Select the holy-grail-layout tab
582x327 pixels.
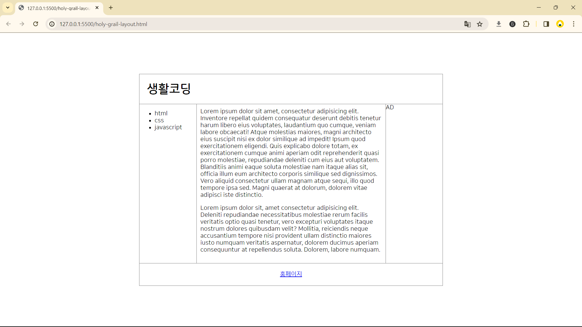click(58, 8)
